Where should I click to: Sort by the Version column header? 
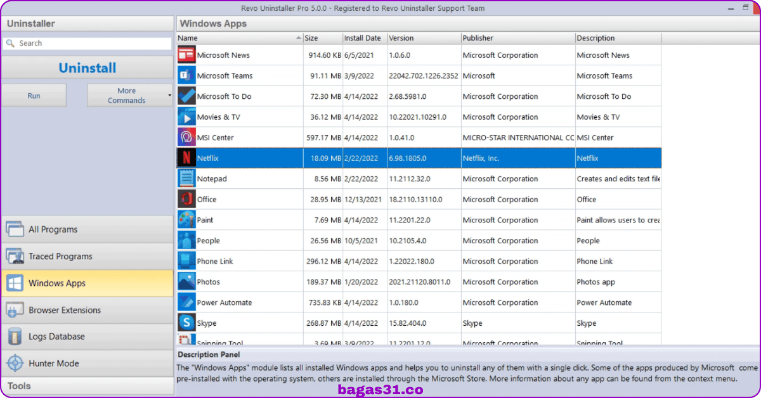click(424, 38)
